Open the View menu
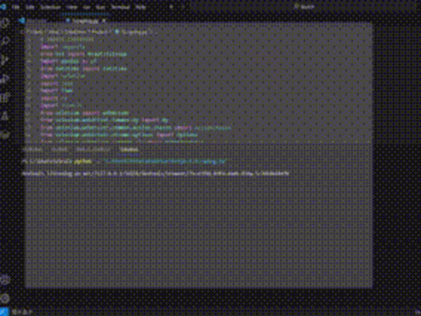The height and width of the screenshot is (316, 421). click(x=72, y=7)
